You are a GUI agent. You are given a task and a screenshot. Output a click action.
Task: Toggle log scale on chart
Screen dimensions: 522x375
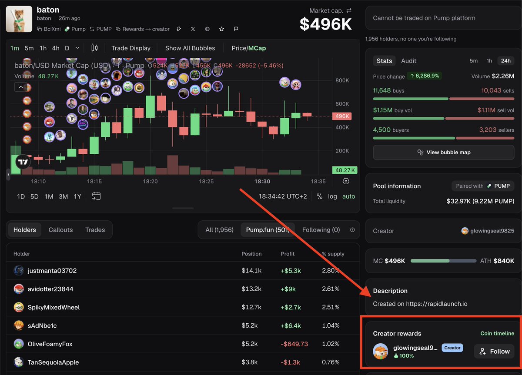coord(332,196)
